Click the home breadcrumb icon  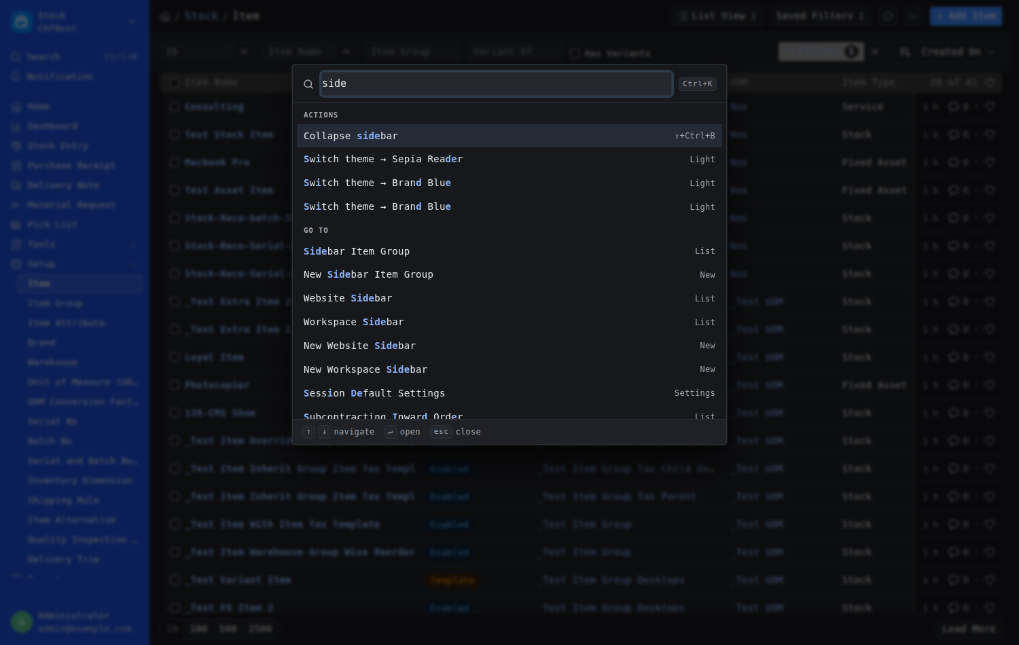click(x=165, y=16)
